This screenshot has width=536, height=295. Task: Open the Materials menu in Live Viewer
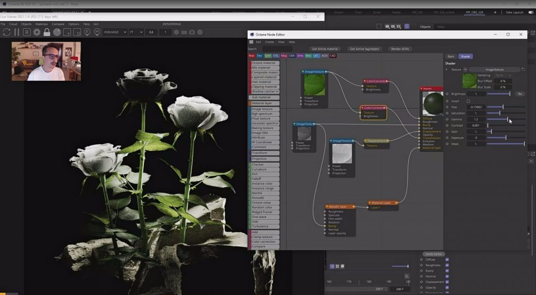(x=42, y=24)
